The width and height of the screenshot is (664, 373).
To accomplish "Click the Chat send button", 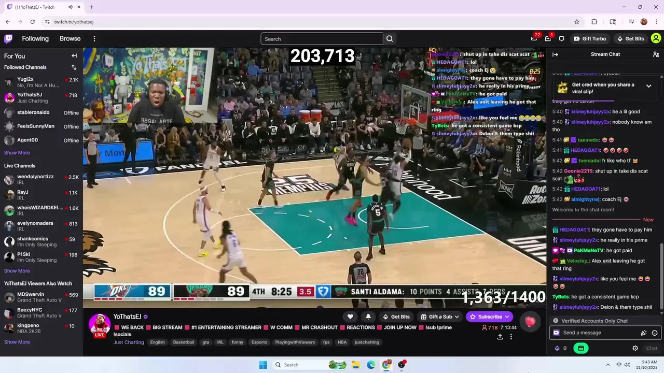I will pyautogui.click(x=652, y=348).
